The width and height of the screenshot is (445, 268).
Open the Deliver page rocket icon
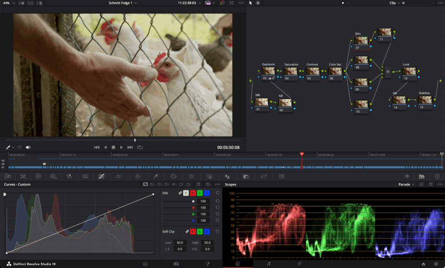[x=299, y=264]
